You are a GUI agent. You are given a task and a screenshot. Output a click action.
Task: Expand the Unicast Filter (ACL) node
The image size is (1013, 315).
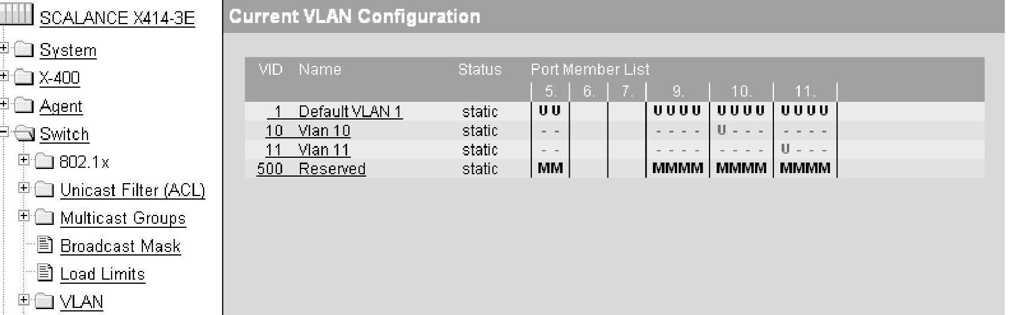point(24,188)
